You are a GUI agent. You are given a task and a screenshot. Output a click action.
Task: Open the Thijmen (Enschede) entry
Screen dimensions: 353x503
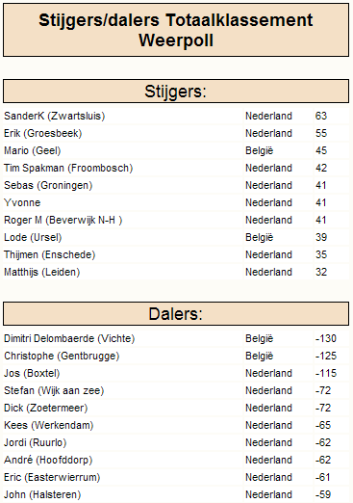point(50,254)
